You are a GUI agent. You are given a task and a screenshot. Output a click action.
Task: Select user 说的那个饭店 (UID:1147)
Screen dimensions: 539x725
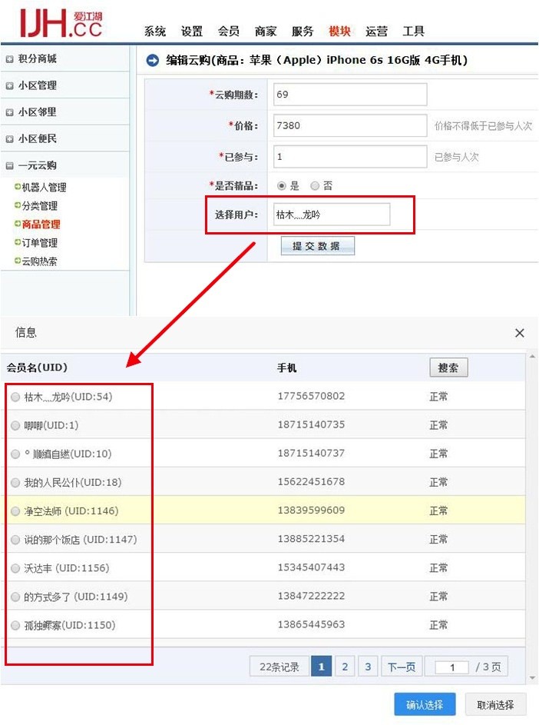[x=15, y=540]
